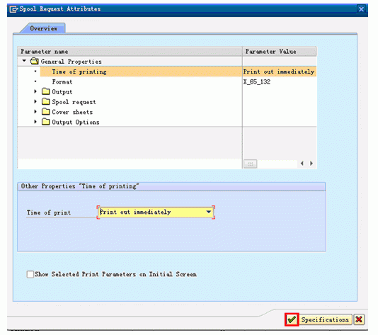Expand the Output tree node arrow
The width and height of the screenshot is (378, 335).
click(35, 91)
